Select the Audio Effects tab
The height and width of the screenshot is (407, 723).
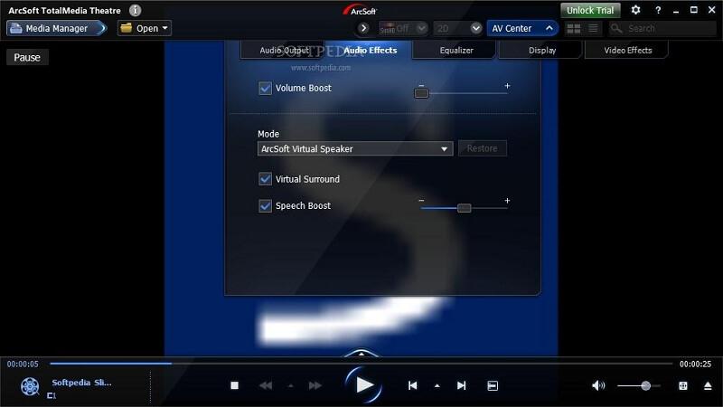tap(370, 50)
